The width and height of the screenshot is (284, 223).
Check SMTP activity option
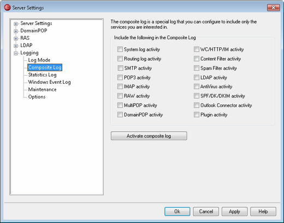coord(120,68)
